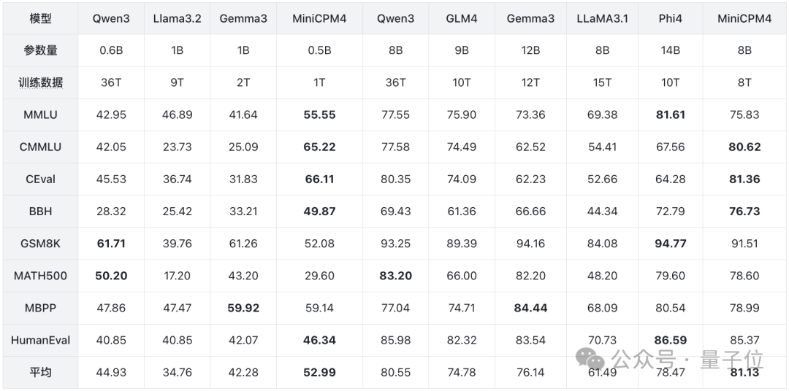Select the HumanEval row label

coord(40,340)
